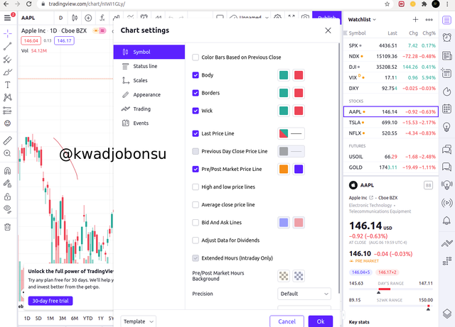
Task: Open the D interval selector
Action: (60, 18)
